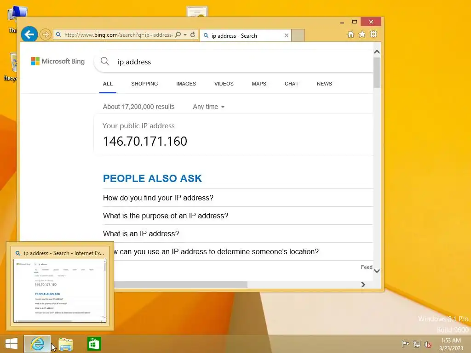Switch to the SHOPPING tab
This screenshot has width=471, height=353.
[144, 84]
